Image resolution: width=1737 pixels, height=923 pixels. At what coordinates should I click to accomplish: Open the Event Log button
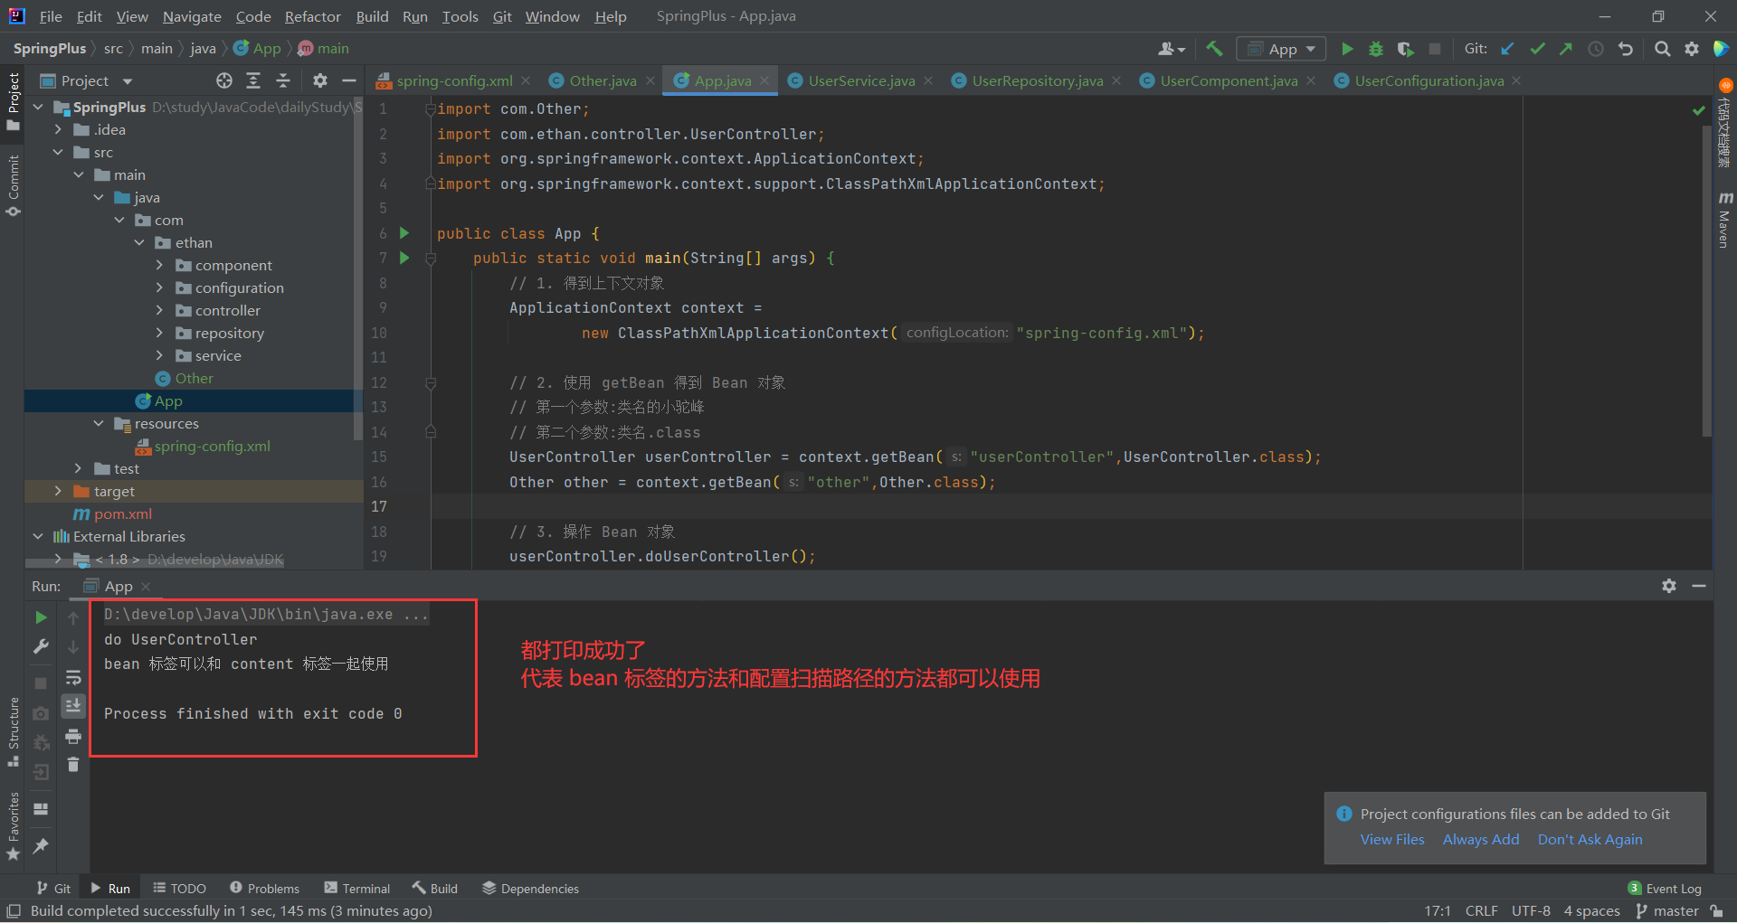(x=1665, y=889)
